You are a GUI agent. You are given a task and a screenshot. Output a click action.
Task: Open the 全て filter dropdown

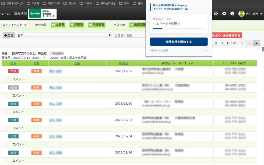[64, 35]
